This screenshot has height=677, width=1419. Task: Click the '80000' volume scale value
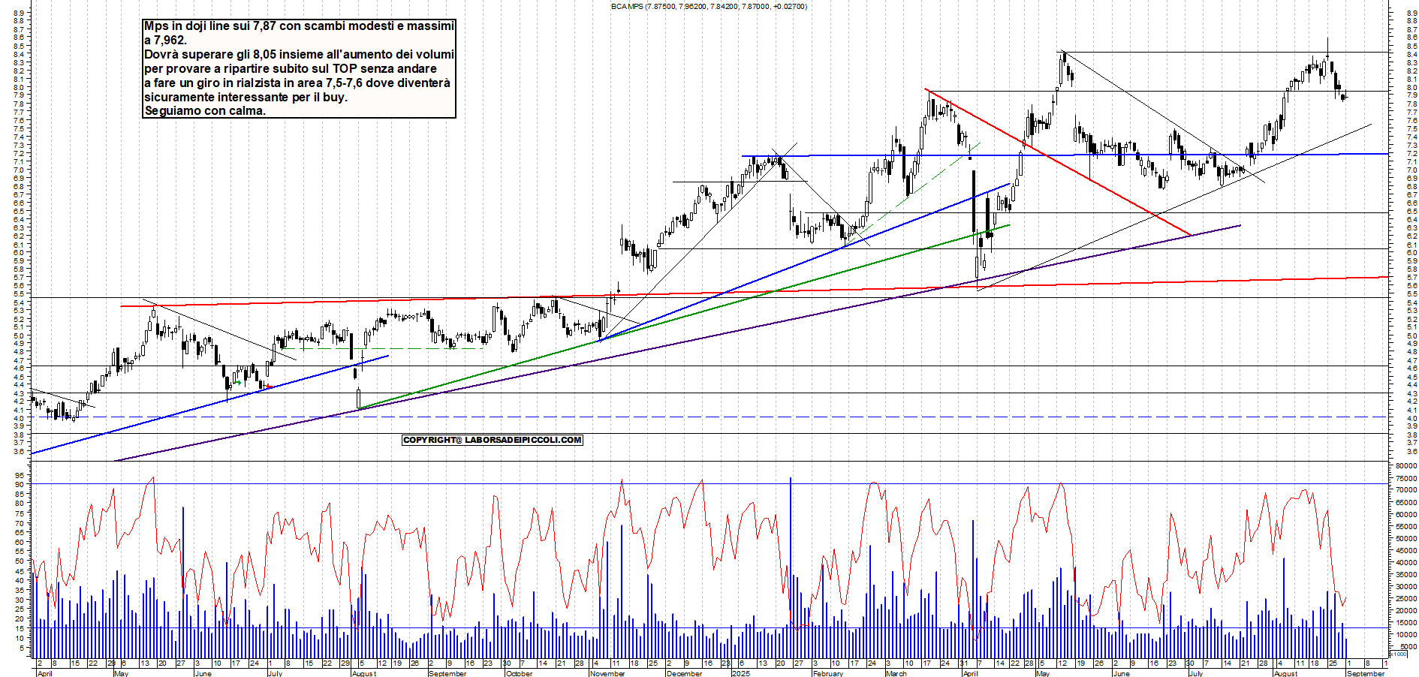pos(1405,466)
